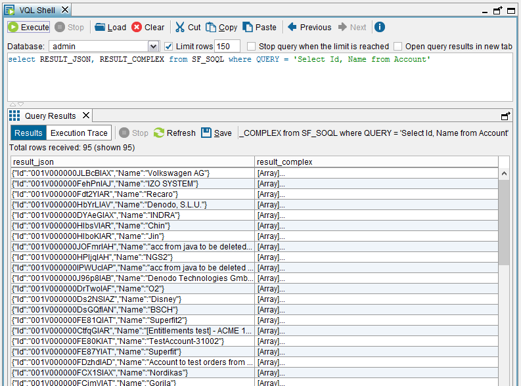Open the Database dropdown
Viewport: 521px width, 386px height.
pos(153,47)
